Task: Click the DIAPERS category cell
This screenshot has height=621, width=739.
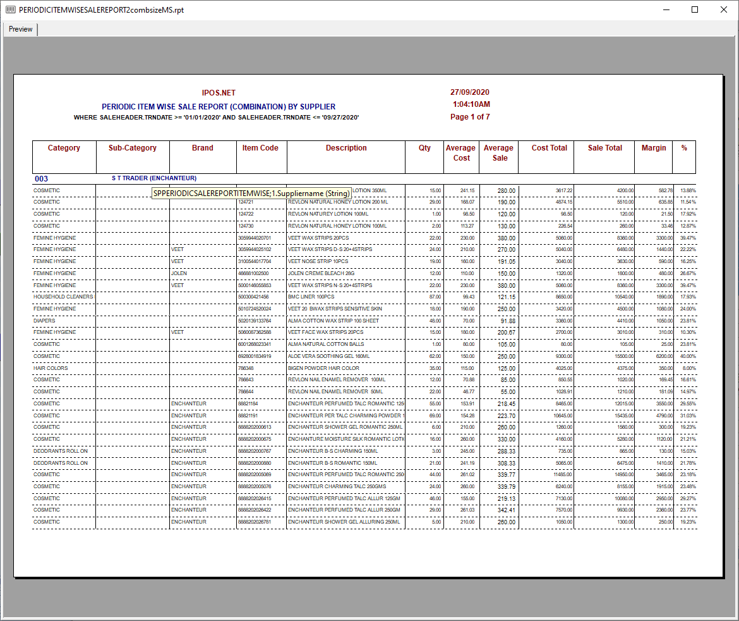Action: tap(44, 321)
